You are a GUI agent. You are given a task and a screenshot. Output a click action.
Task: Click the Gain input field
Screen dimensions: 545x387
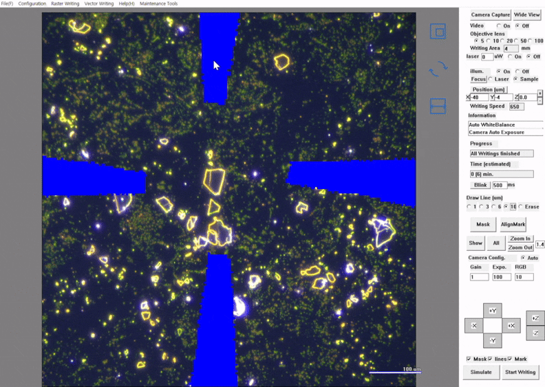[x=480, y=277]
